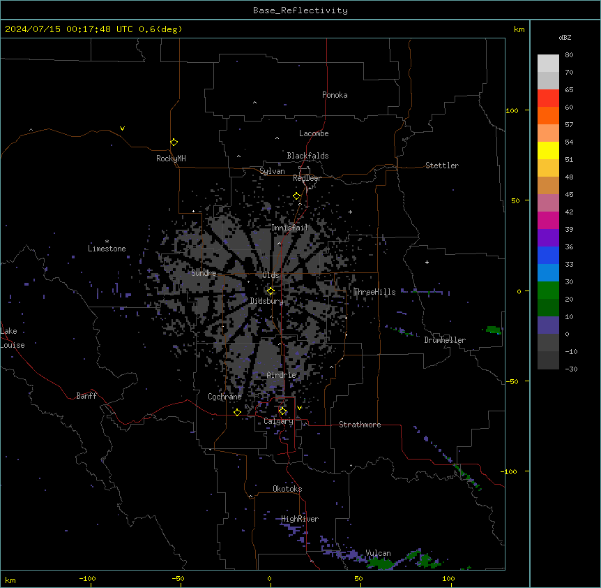Click the dBZ legend heading
The width and height of the screenshot is (601, 588).
coord(565,37)
